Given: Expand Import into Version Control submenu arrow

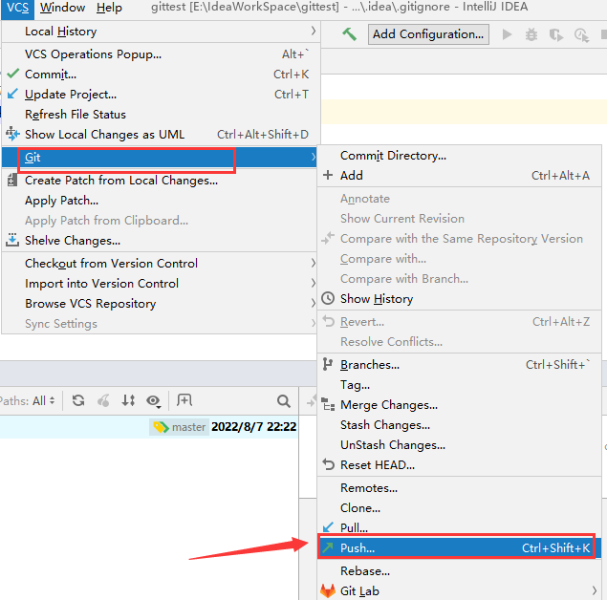Looking at the screenshot, I should [314, 283].
